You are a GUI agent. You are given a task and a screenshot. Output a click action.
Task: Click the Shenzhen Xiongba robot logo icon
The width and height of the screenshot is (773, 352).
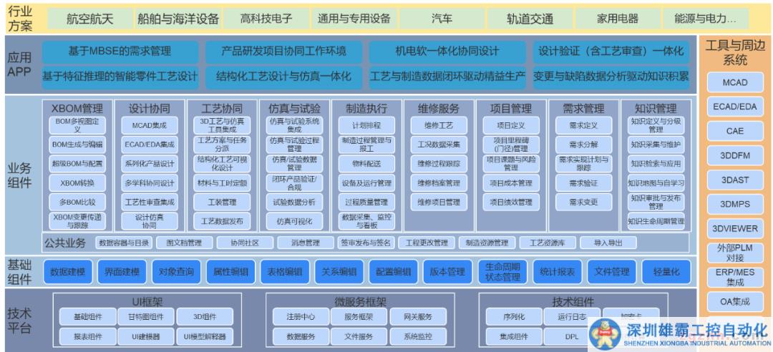coord(605,334)
